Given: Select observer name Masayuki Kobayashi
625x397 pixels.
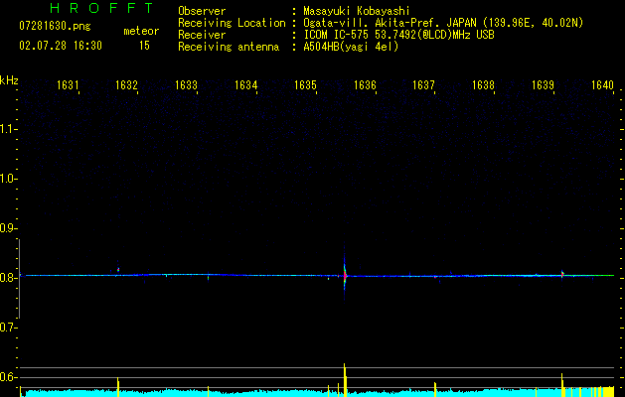Looking at the screenshot, I should click(x=357, y=11).
